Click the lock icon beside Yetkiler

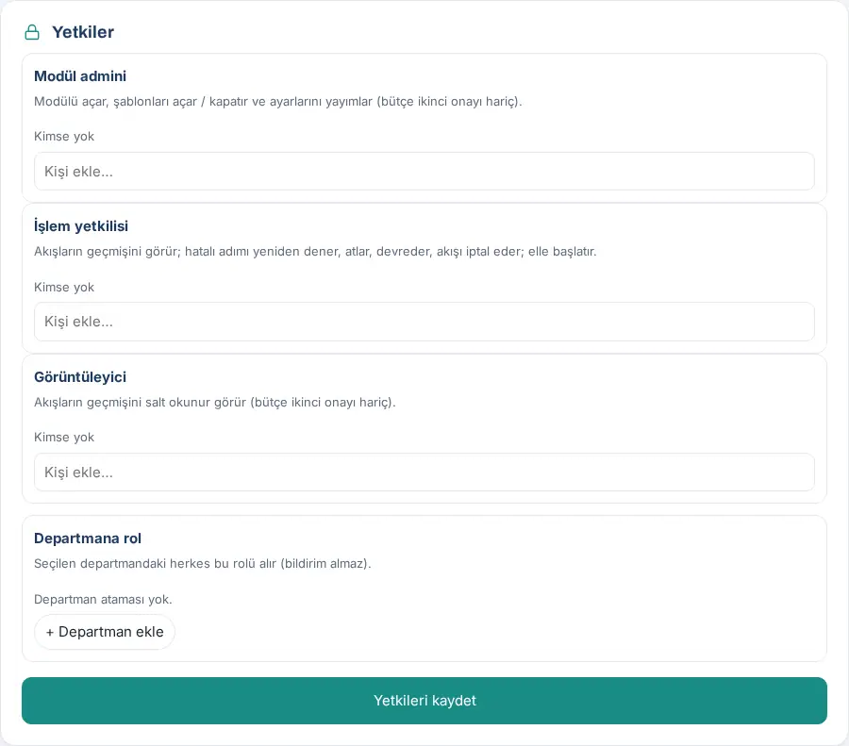click(x=32, y=32)
